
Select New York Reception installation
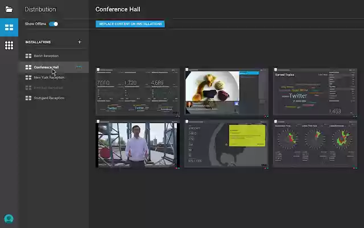point(49,78)
